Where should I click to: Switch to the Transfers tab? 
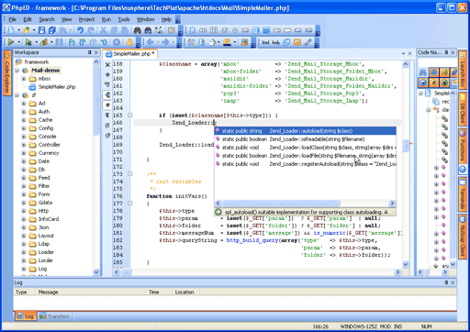click(54, 316)
